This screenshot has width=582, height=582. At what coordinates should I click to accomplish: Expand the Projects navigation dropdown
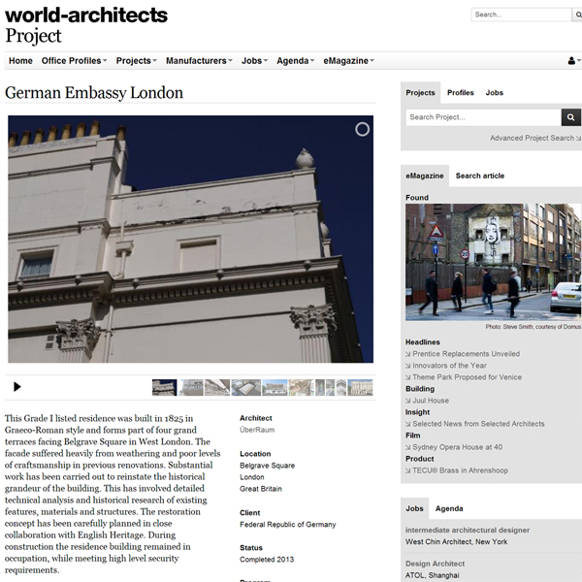coord(136,61)
